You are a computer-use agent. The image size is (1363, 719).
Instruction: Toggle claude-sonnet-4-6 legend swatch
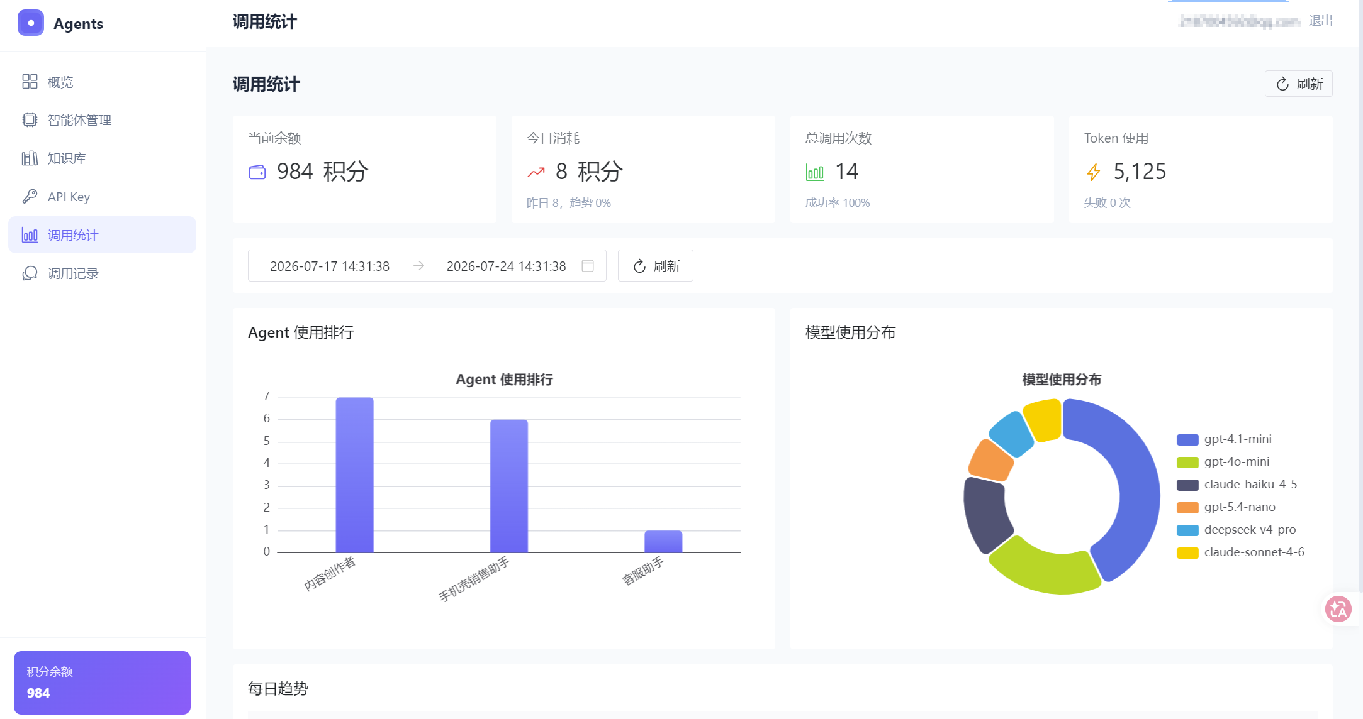point(1187,552)
